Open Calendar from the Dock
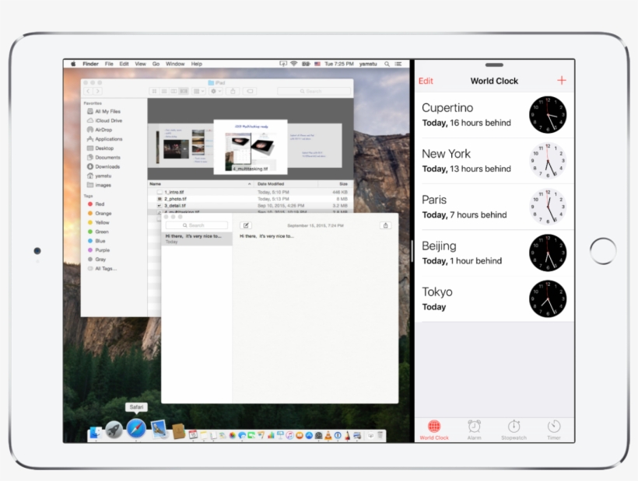Screen dimensions: 638x481 click(193, 435)
